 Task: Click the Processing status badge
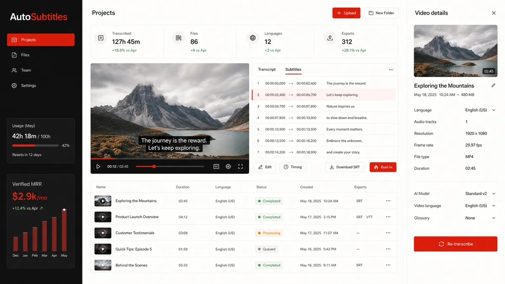pyautogui.click(x=269, y=233)
